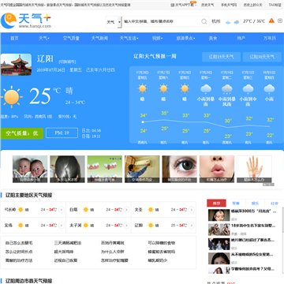Open the eye close-up thumbnail

point(179,169)
